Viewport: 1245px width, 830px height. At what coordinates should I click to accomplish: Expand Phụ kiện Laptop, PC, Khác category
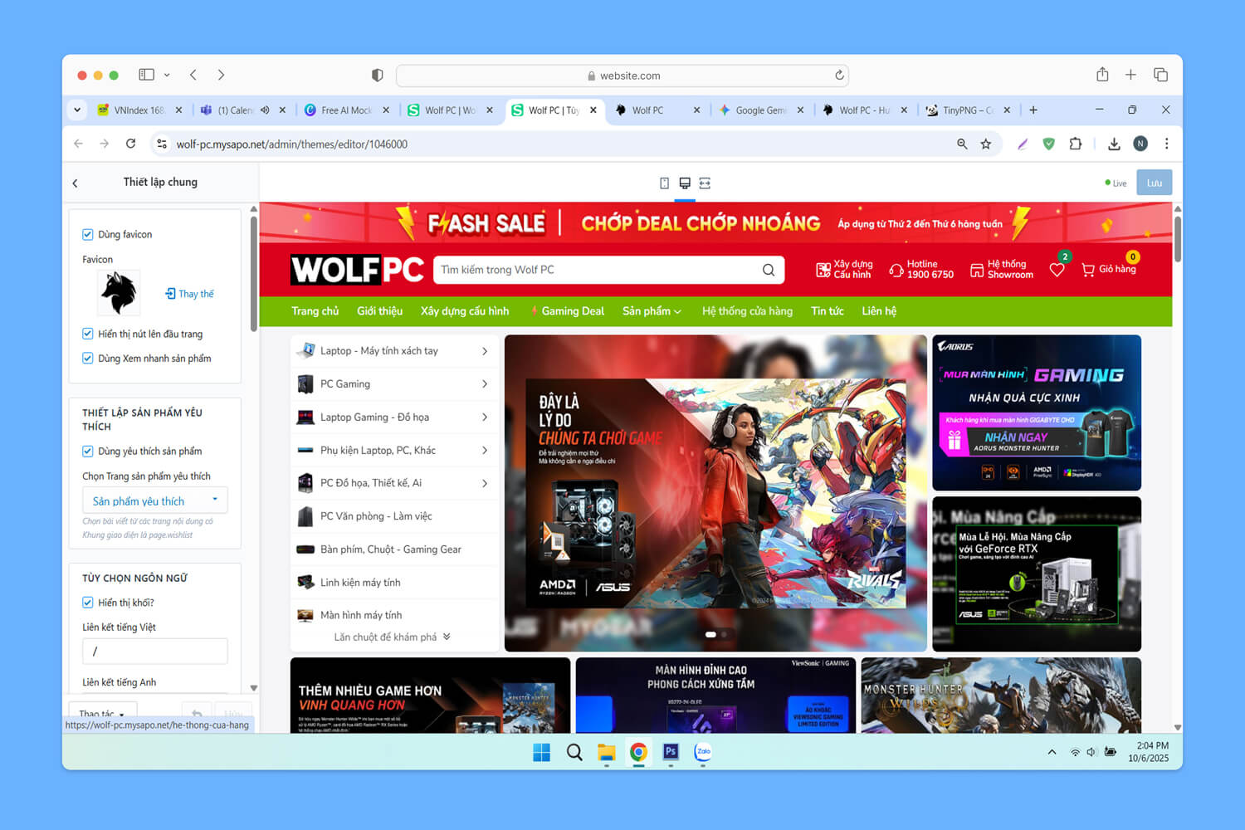point(485,450)
